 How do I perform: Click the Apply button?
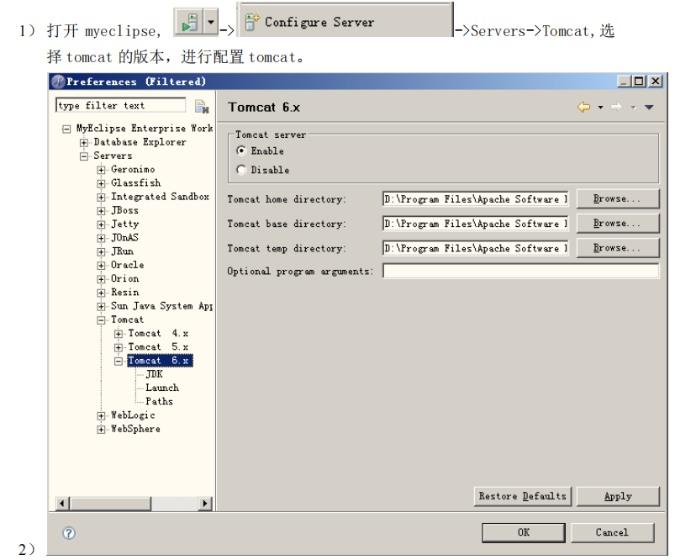618,496
